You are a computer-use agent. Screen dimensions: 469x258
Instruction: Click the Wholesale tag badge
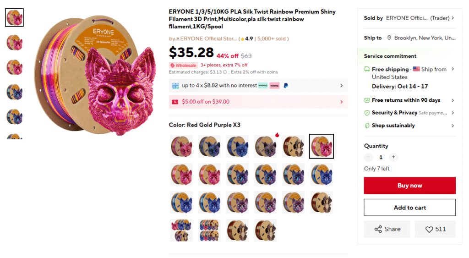click(184, 66)
